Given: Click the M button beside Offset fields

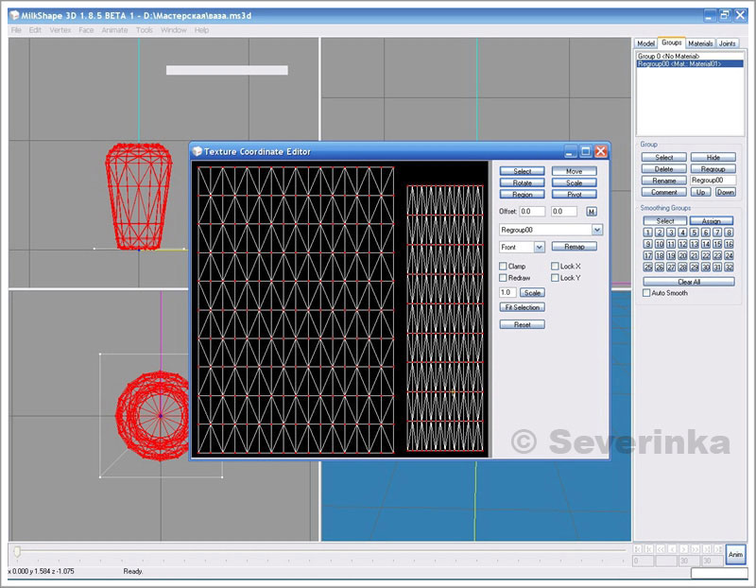Looking at the screenshot, I should tap(592, 212).
